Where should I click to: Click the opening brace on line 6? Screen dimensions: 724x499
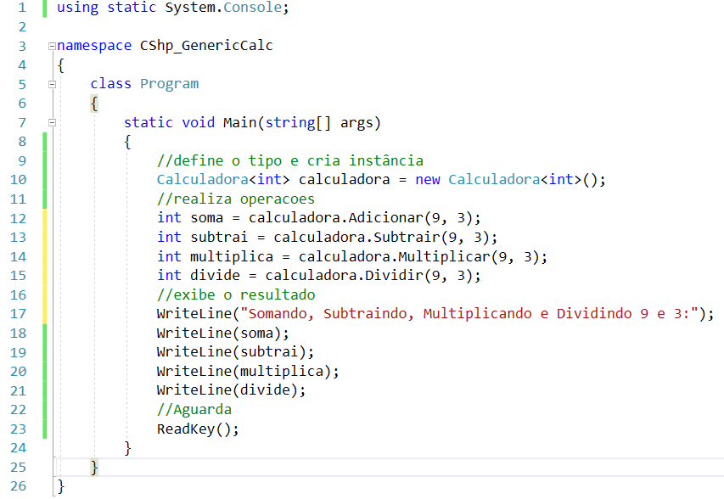click(94, 104)
